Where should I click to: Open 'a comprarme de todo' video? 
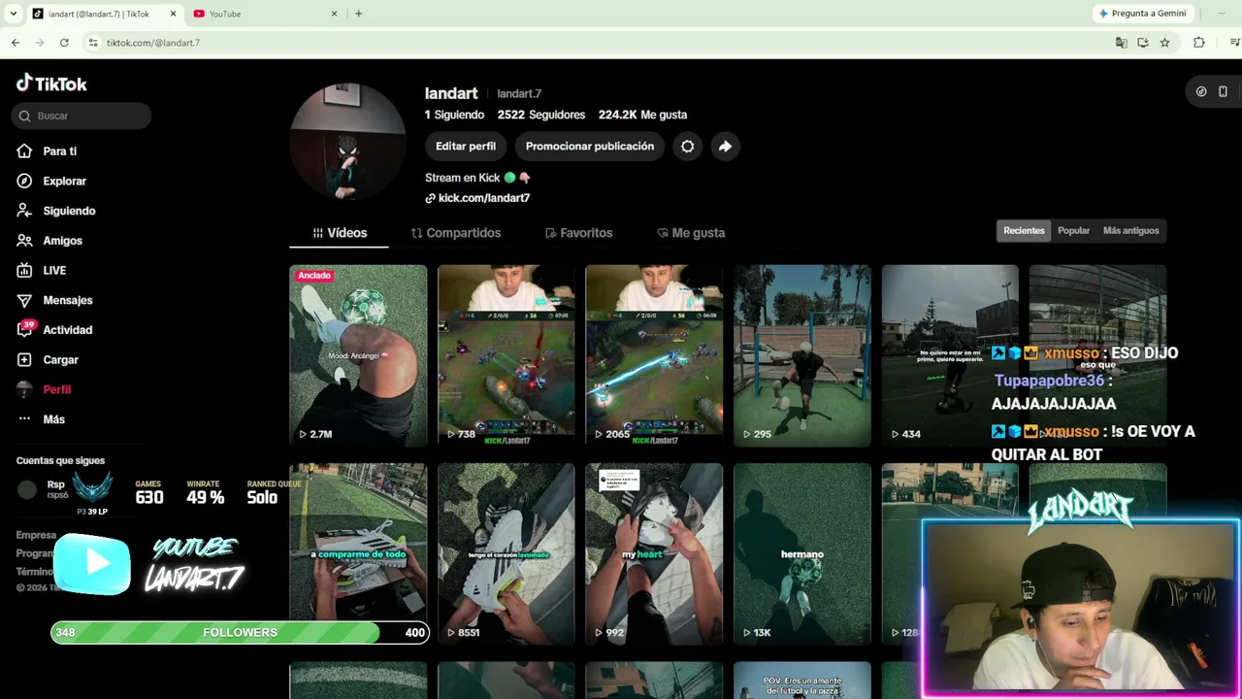(x=358, y=554)
